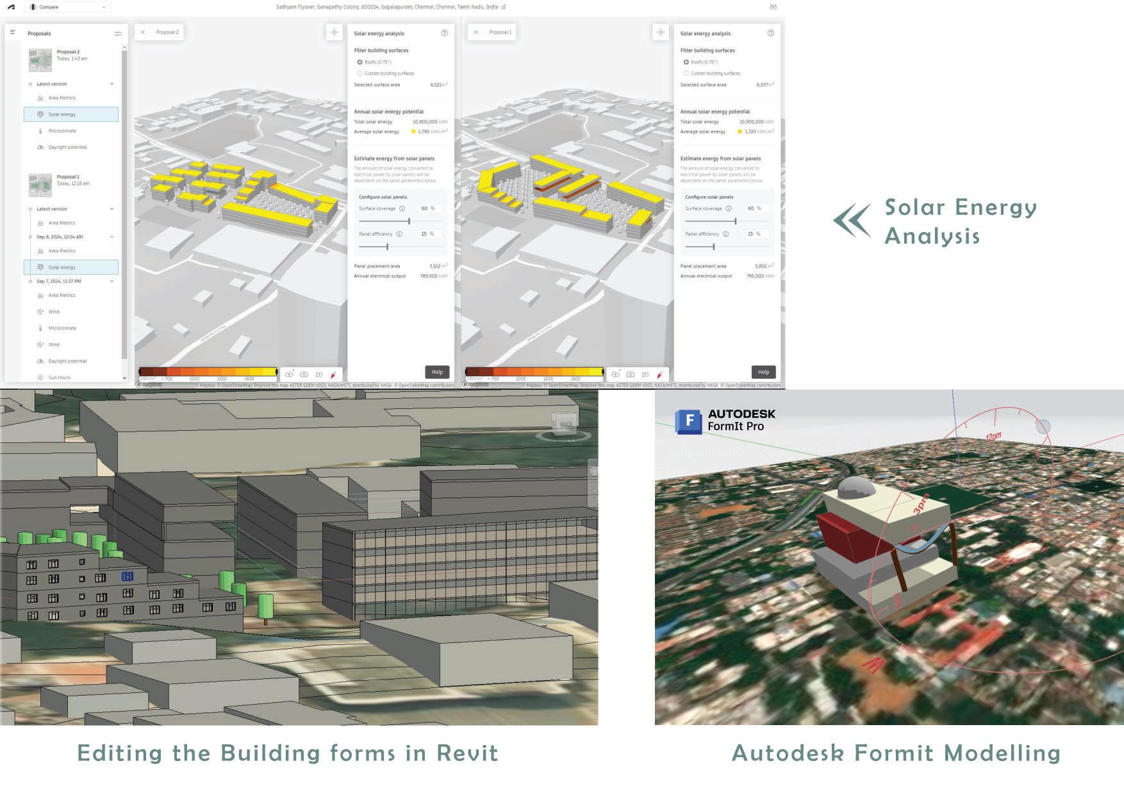Click the Panel efficiency 15 % field for Proposal 1
1124x795 pixels.
coord(756,234)
